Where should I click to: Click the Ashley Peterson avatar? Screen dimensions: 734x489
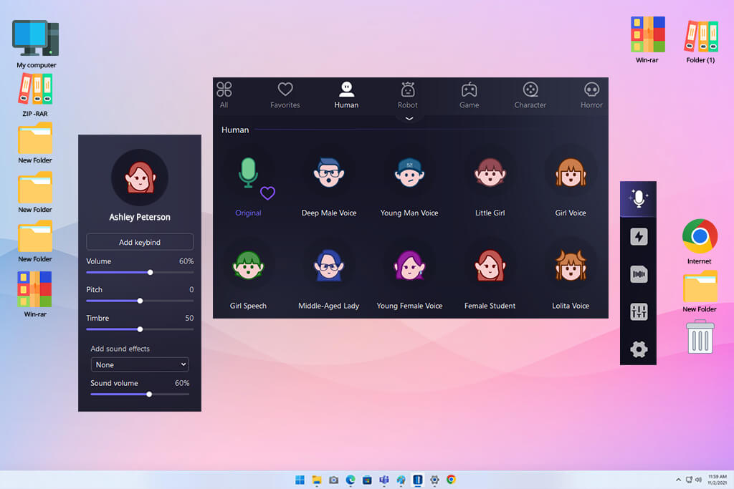(x=140, y=178)
